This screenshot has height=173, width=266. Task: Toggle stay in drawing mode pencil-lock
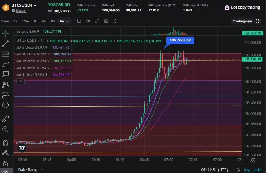pyautogui.click(x=5, y=153)
